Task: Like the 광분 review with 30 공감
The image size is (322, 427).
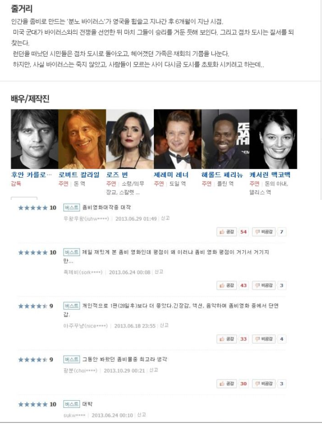Action: click(x=227, y=384)
